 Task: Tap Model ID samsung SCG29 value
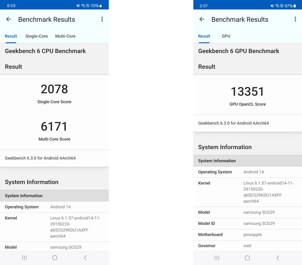(259, 223)
